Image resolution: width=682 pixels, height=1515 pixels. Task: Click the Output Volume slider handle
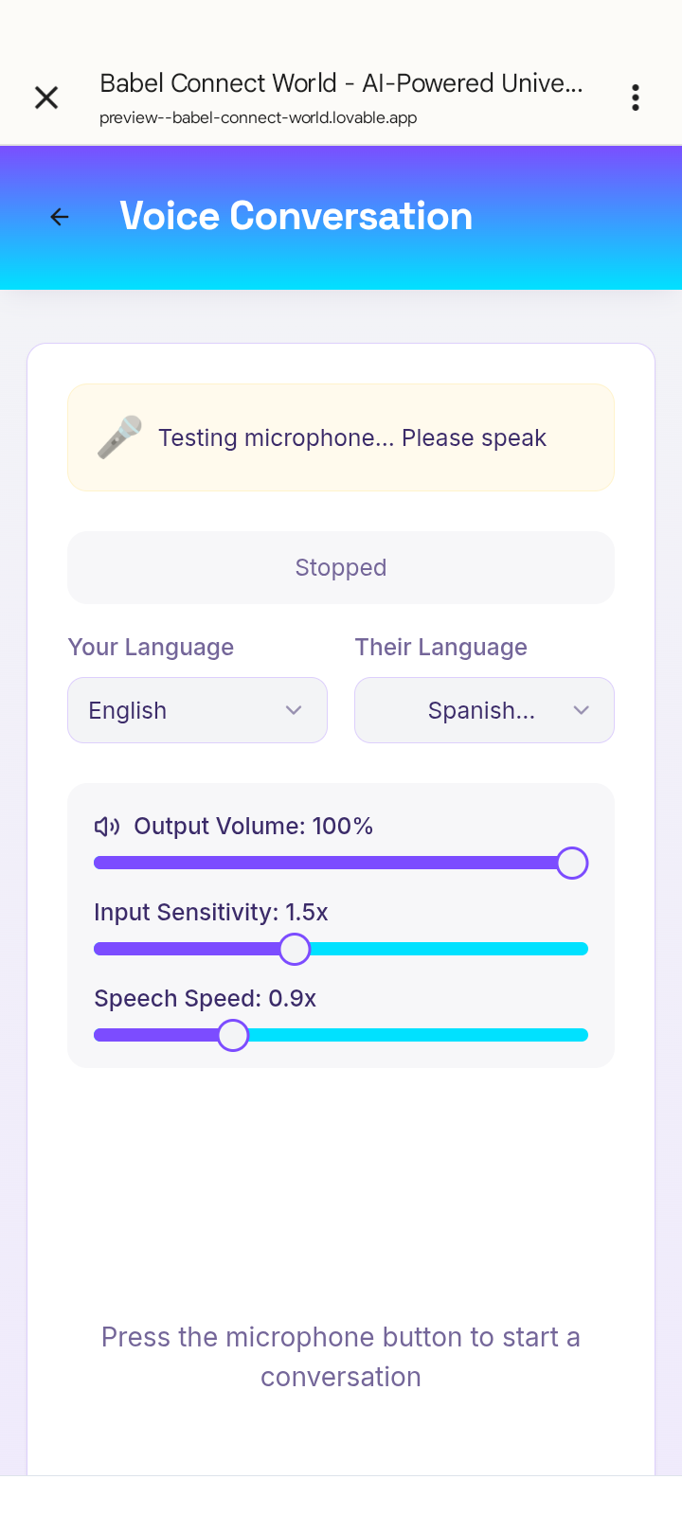coord(571,863)
